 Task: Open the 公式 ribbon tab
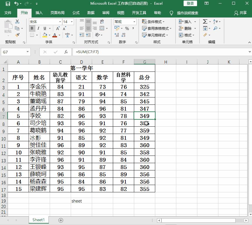point(76,13)
